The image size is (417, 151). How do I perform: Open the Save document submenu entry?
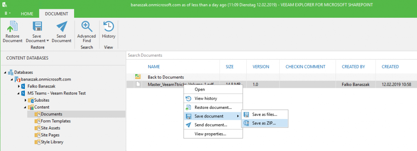coord(213,116)
